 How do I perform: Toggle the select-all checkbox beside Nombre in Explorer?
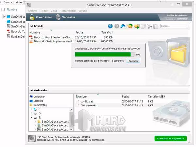click(x=3, y=9)
